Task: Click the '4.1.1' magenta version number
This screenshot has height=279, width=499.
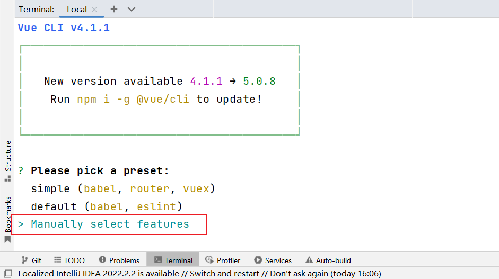Action: point(206,82)
